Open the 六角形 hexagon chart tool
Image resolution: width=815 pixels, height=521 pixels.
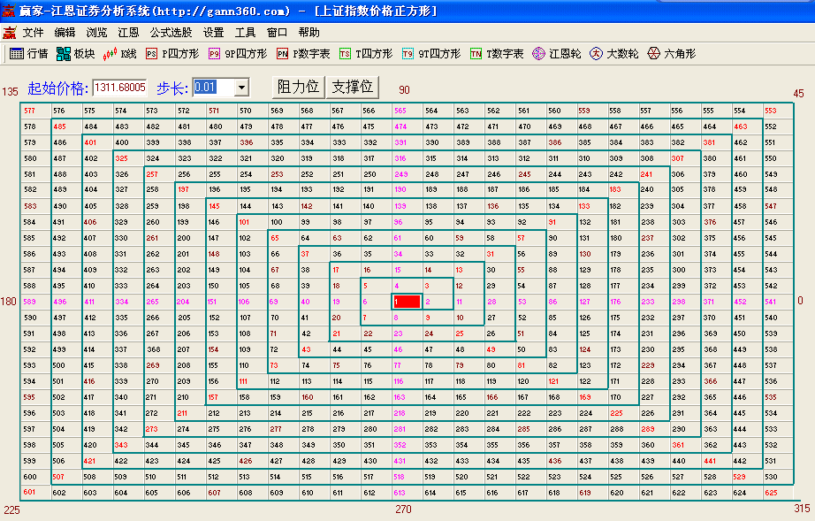click(671, 54)
